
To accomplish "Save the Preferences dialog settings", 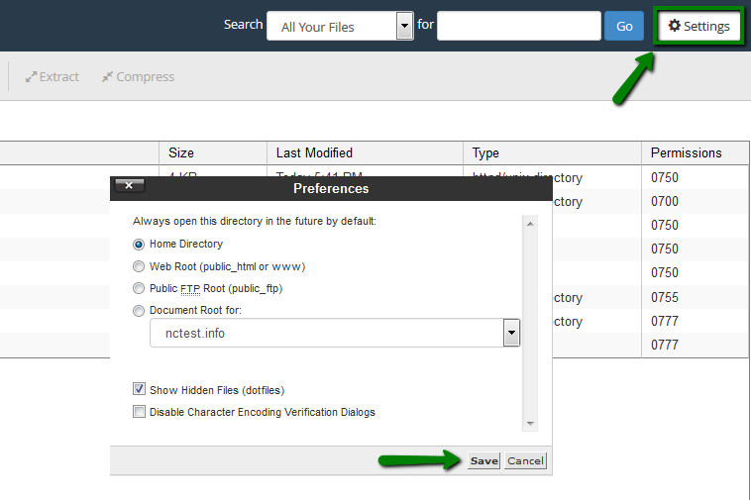I will [x=483, y=460].
